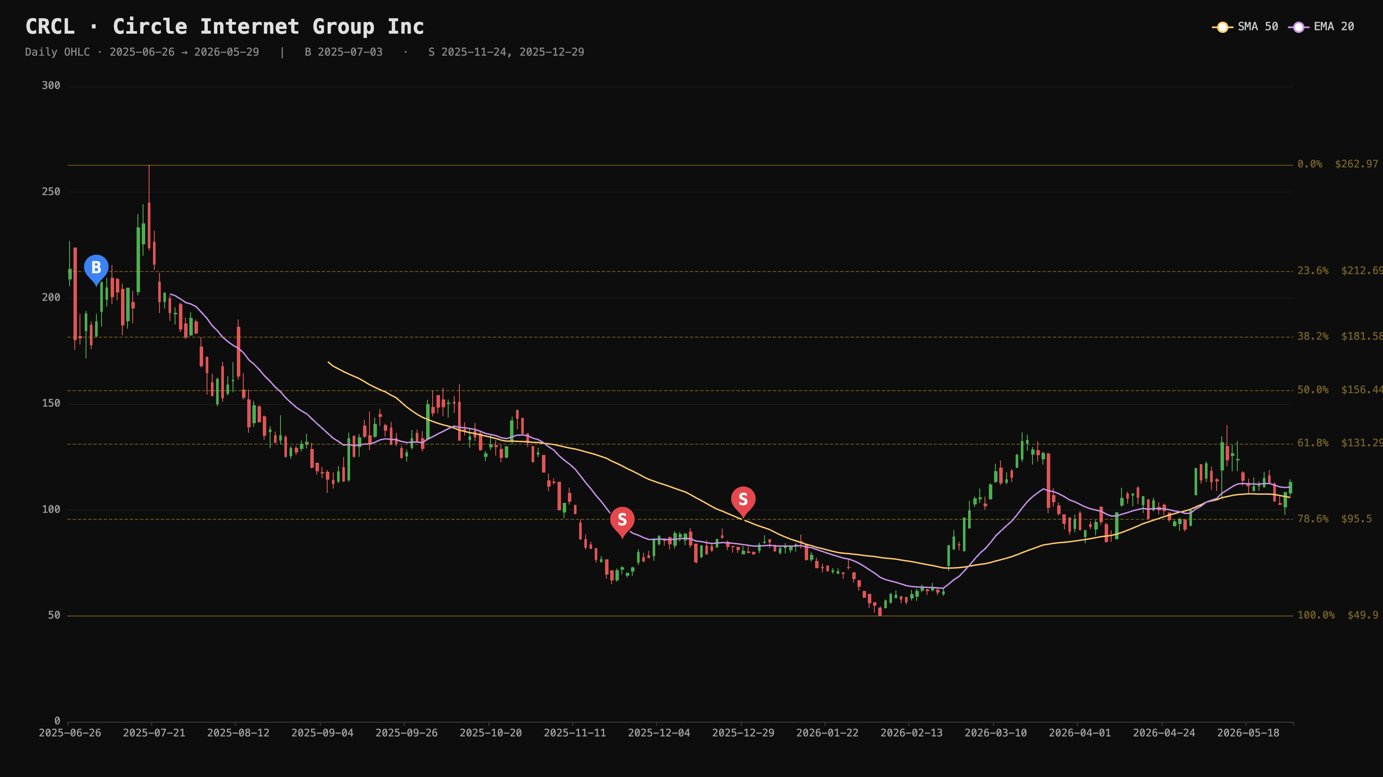Click the y-axis tick label 50

54,615
